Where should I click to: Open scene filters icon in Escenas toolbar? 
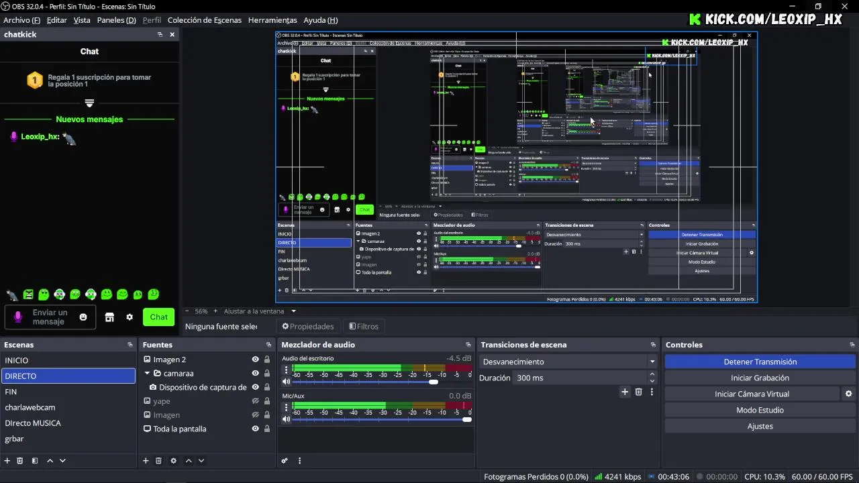[x=35, y=461]
